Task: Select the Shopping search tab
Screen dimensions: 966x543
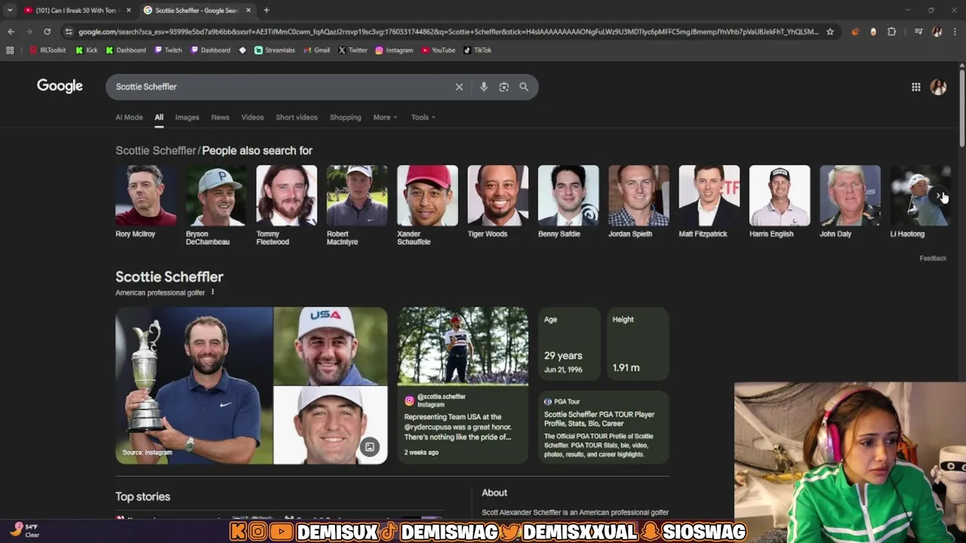Action: click(346, 117)
